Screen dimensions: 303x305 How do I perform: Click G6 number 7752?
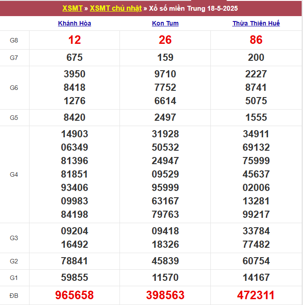(165, 88)
